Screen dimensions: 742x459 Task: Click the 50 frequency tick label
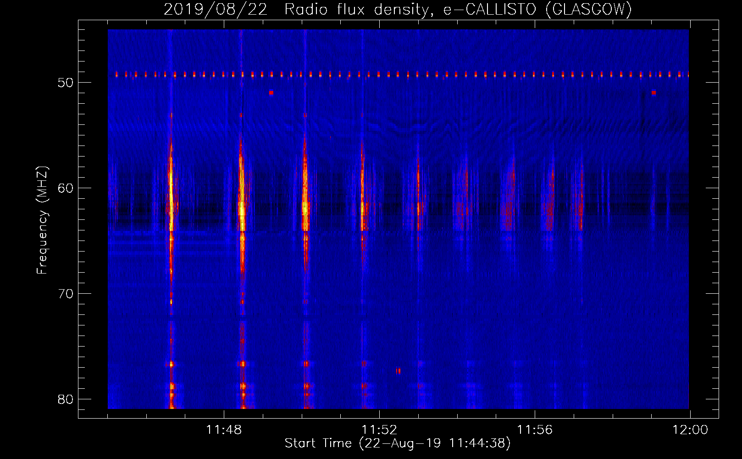point(66,83)
